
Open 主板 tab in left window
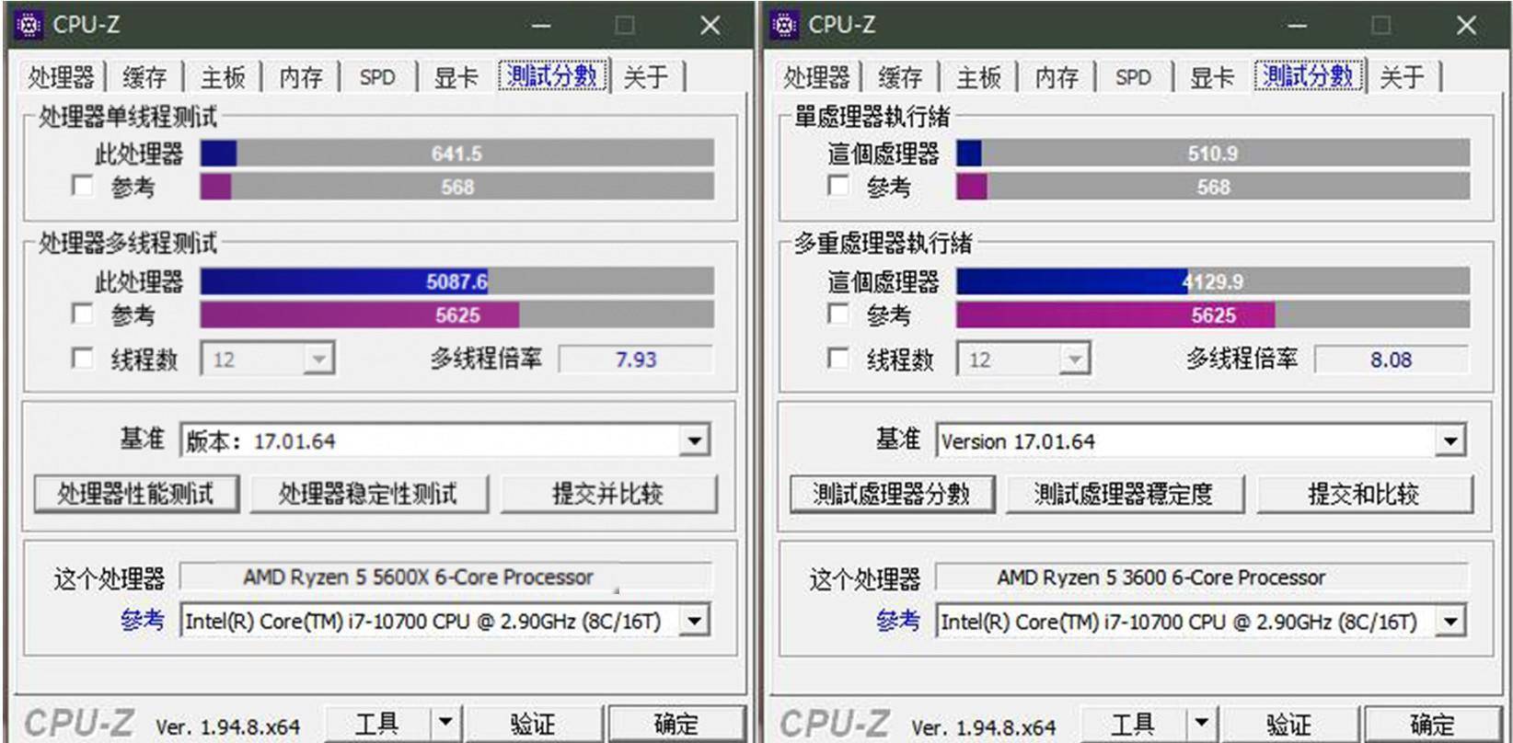[x=223, y=77]
